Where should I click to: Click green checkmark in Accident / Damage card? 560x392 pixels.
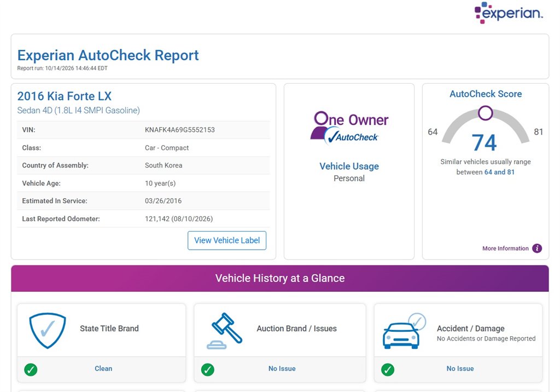pyautogui.click(x=388, y=370)
